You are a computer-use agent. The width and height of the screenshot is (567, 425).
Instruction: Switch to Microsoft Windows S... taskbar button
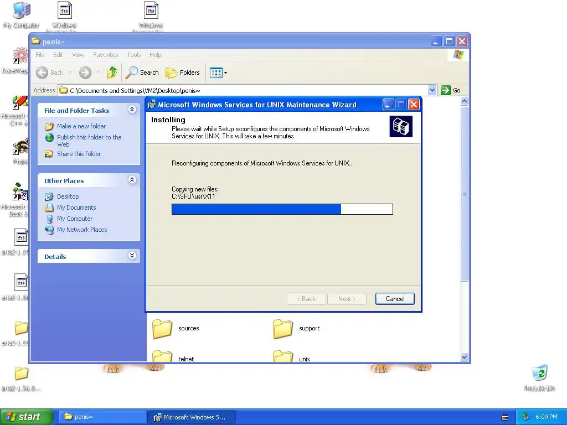[x=192, y=417]
